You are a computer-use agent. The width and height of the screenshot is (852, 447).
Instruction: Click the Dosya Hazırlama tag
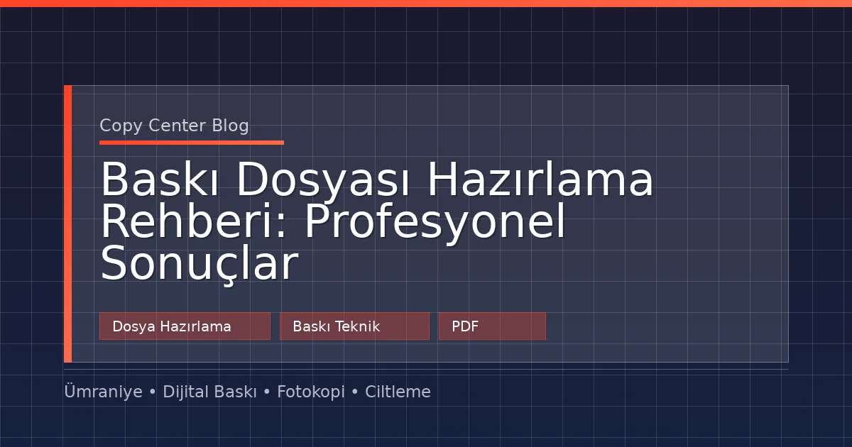(185, 326)
